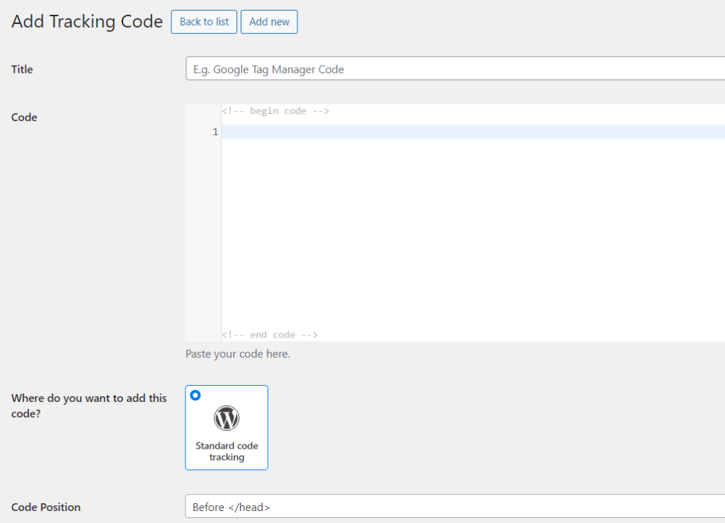Click the 'Paste your code here.' hint text

coord(238,354)
